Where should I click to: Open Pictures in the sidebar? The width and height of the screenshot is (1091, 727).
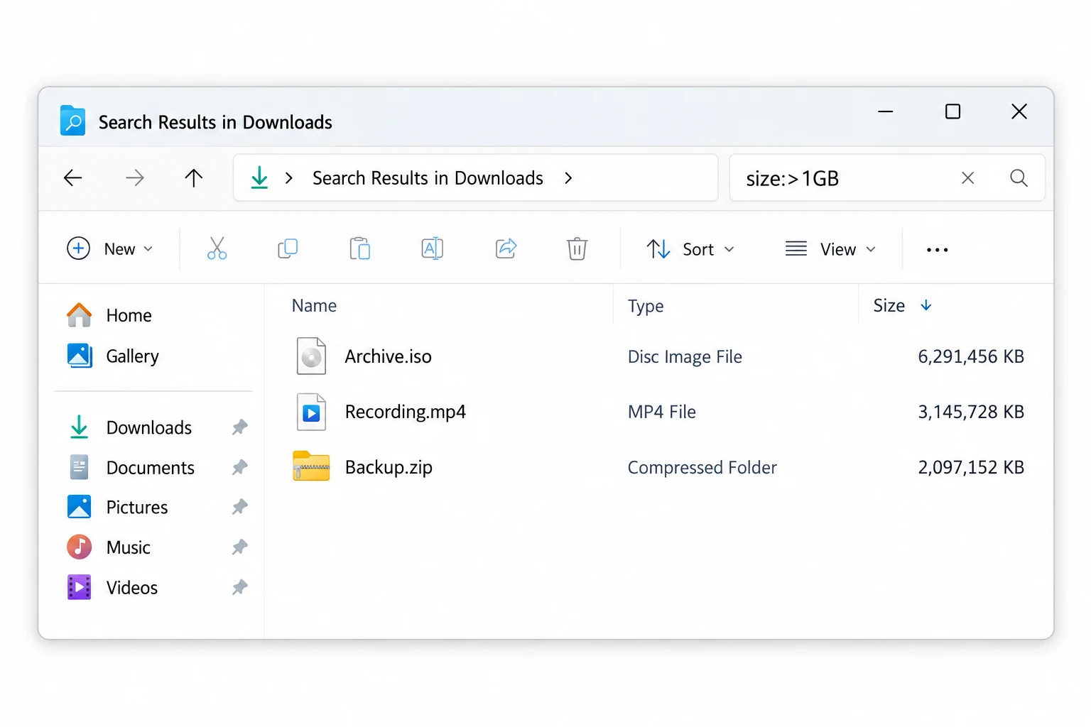(118, 507)
